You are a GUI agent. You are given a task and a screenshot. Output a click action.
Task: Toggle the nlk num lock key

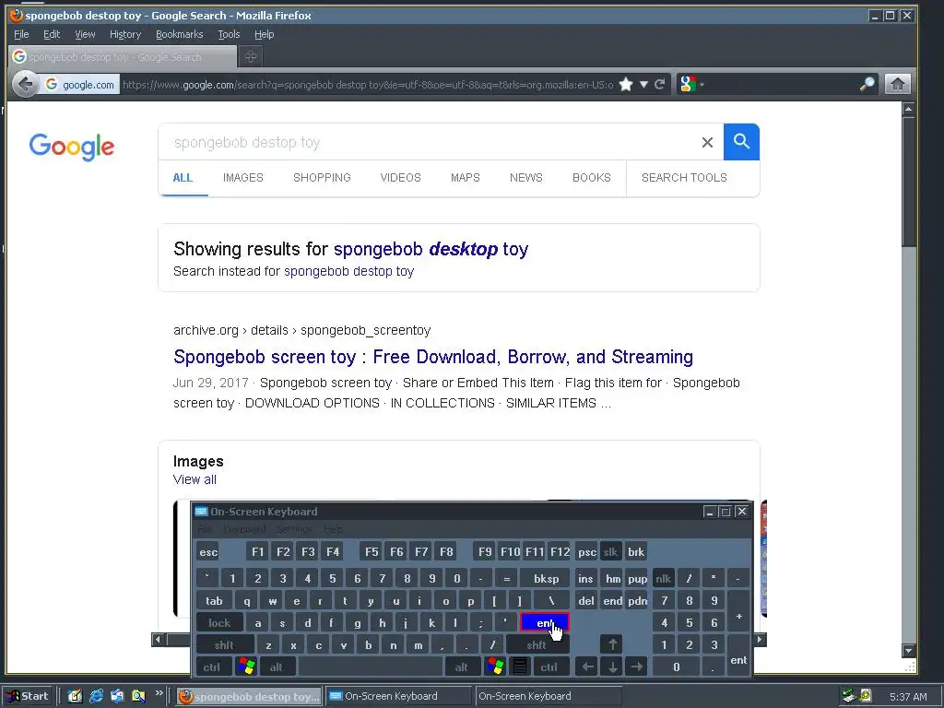tap(664, 579)
